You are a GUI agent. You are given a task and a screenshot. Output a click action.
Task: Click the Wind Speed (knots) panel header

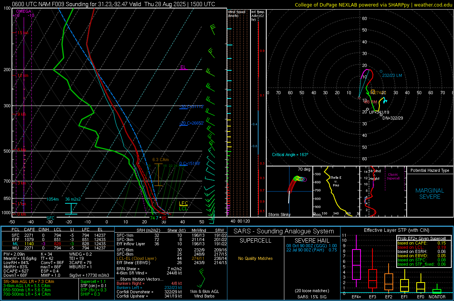237,13
